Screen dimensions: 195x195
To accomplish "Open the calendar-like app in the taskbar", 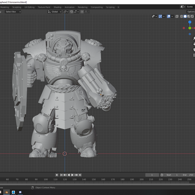I will click(20, 192).
